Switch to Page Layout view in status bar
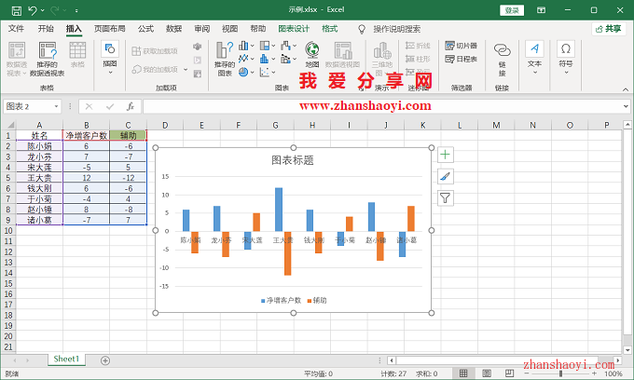The width and height of the screenshot is (634, 380). point(487,373)
